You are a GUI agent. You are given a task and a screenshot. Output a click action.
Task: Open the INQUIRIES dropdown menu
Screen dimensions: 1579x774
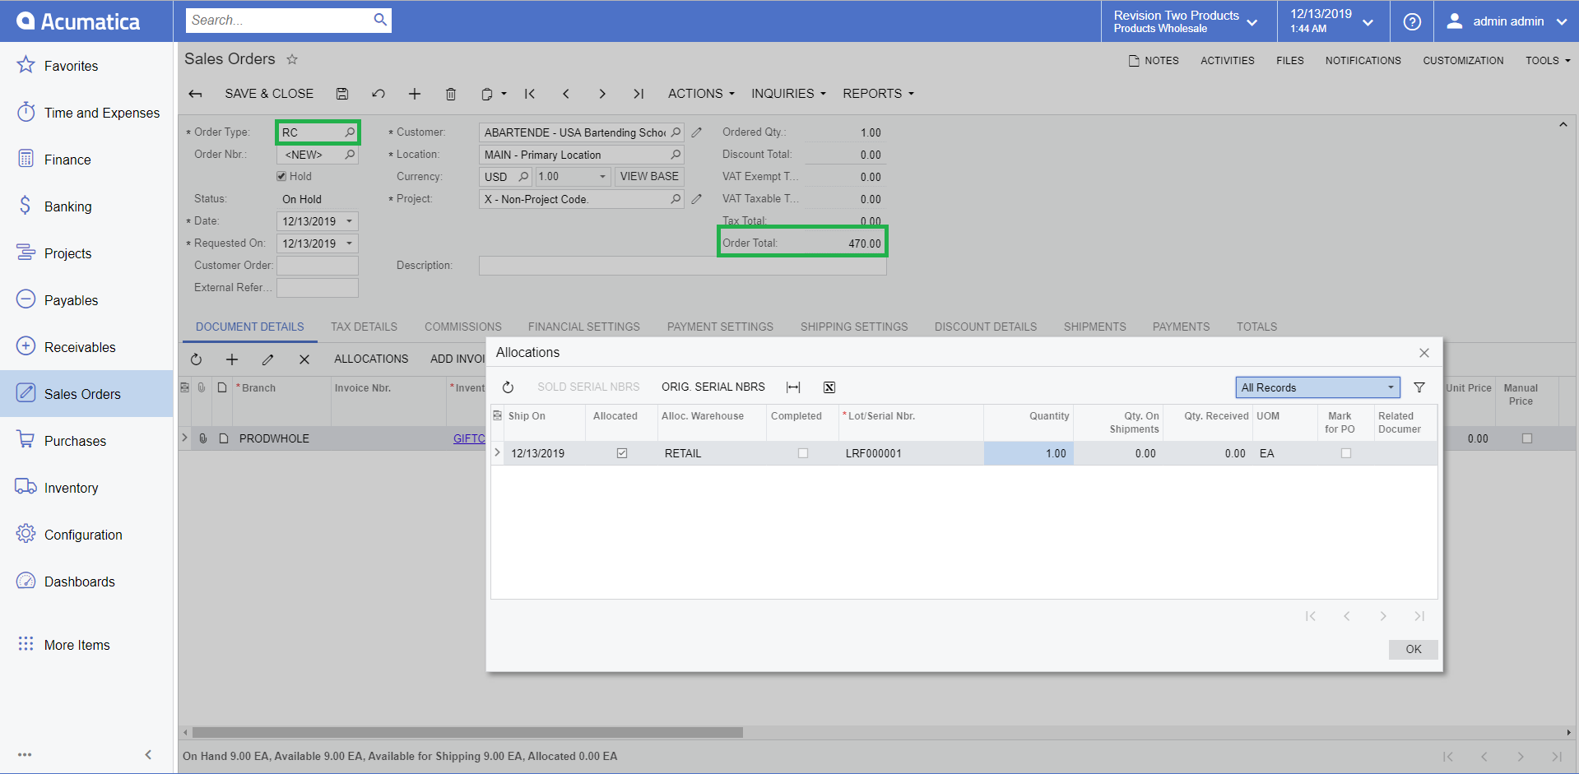[x=788, y=94]
